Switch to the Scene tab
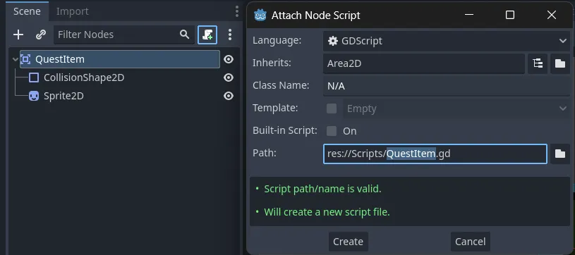This screenshot has height=255, width=575. [27, 11]
